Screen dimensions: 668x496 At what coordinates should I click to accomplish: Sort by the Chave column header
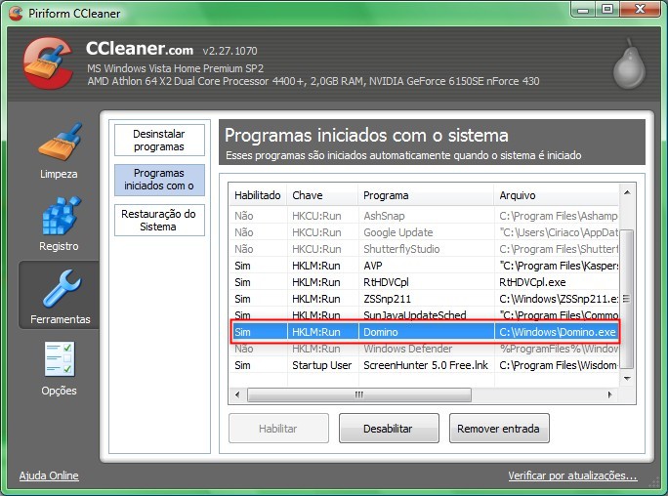point(322,195)
